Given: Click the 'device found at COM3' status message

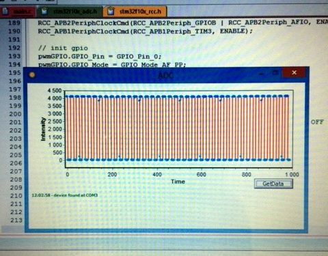Looking at the screenshot, I should tap(65, 195).
